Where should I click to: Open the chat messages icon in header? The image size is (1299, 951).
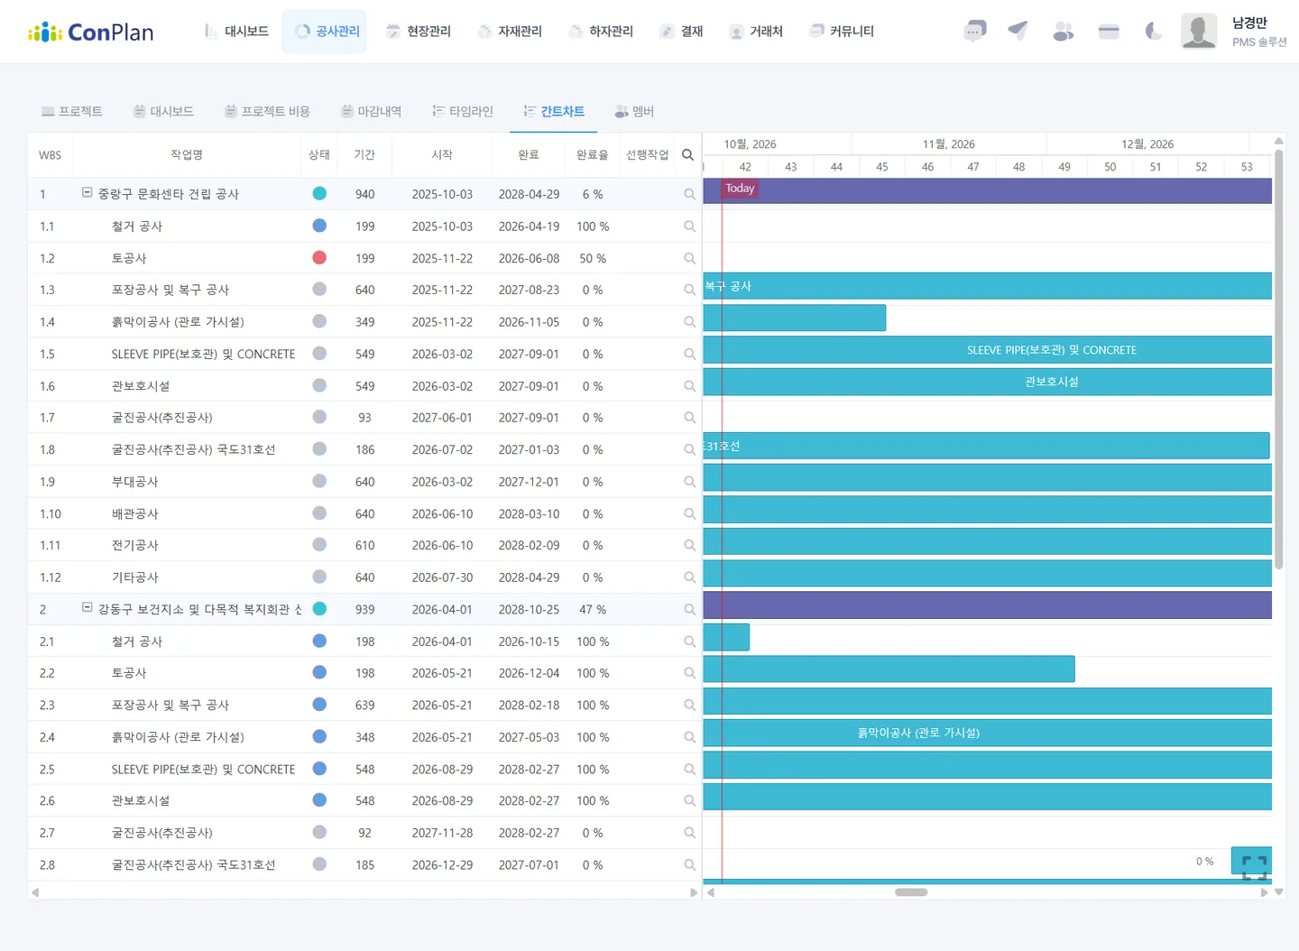coord(975,32)
